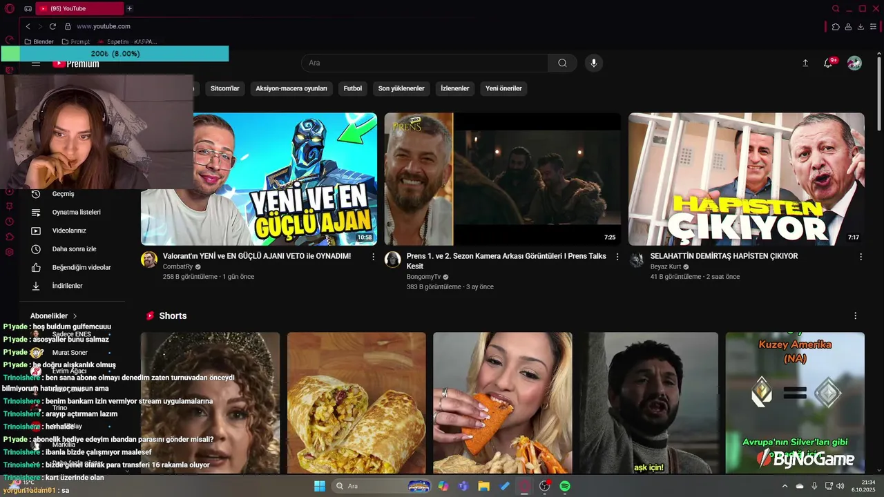Open the burrito wrap Short thumbnail

(x=356, y=403)
